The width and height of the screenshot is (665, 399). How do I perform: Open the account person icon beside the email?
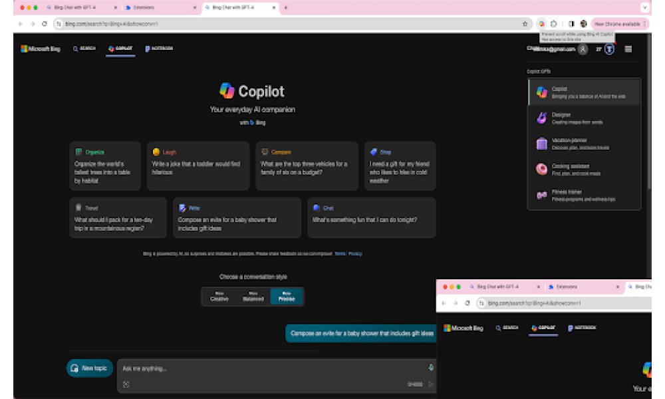point(583,49)
